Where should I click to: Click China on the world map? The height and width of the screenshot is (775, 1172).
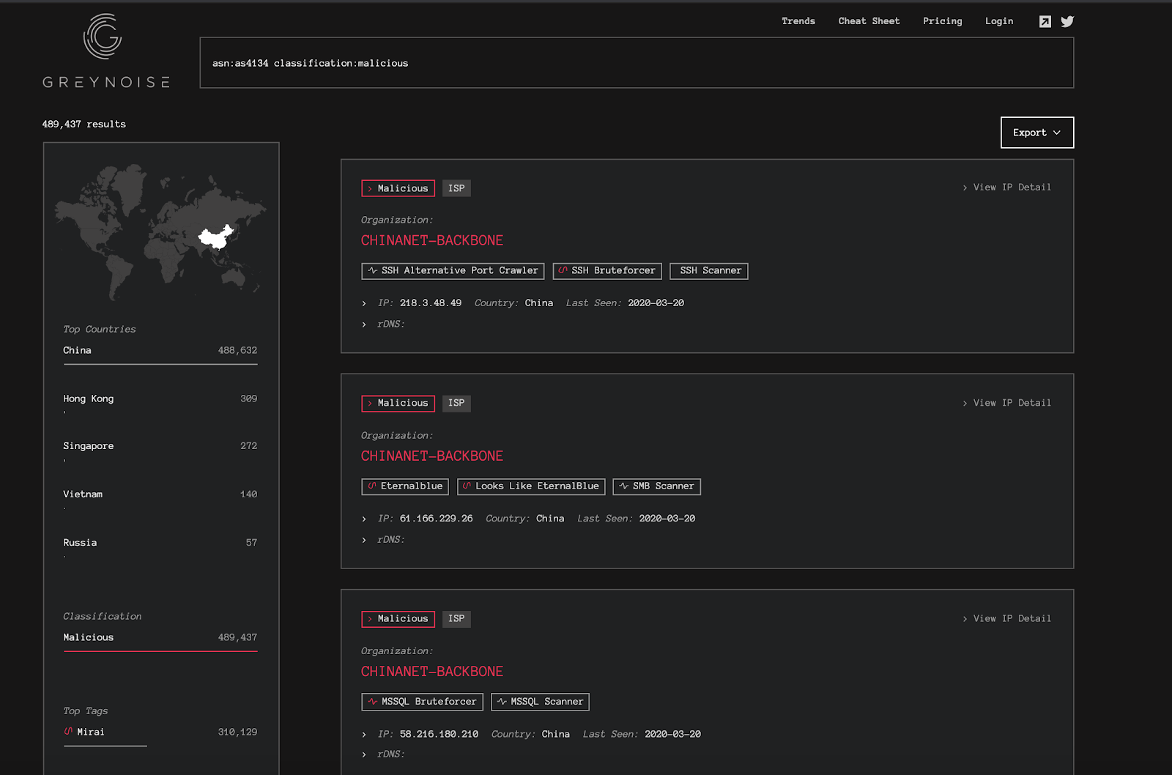click(x=216, y=237)
